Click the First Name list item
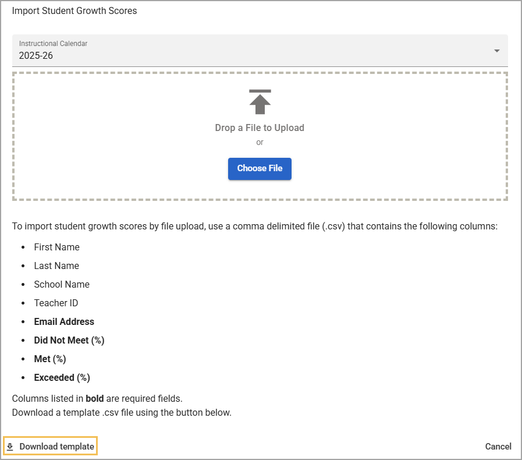 pos(56,247)
